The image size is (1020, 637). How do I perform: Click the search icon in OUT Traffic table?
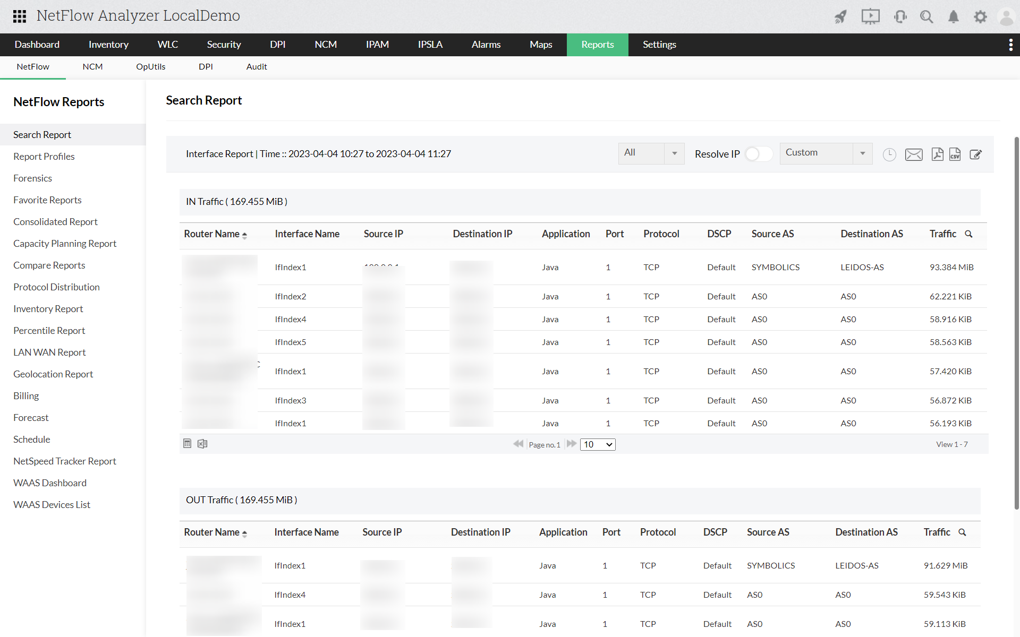963,532
